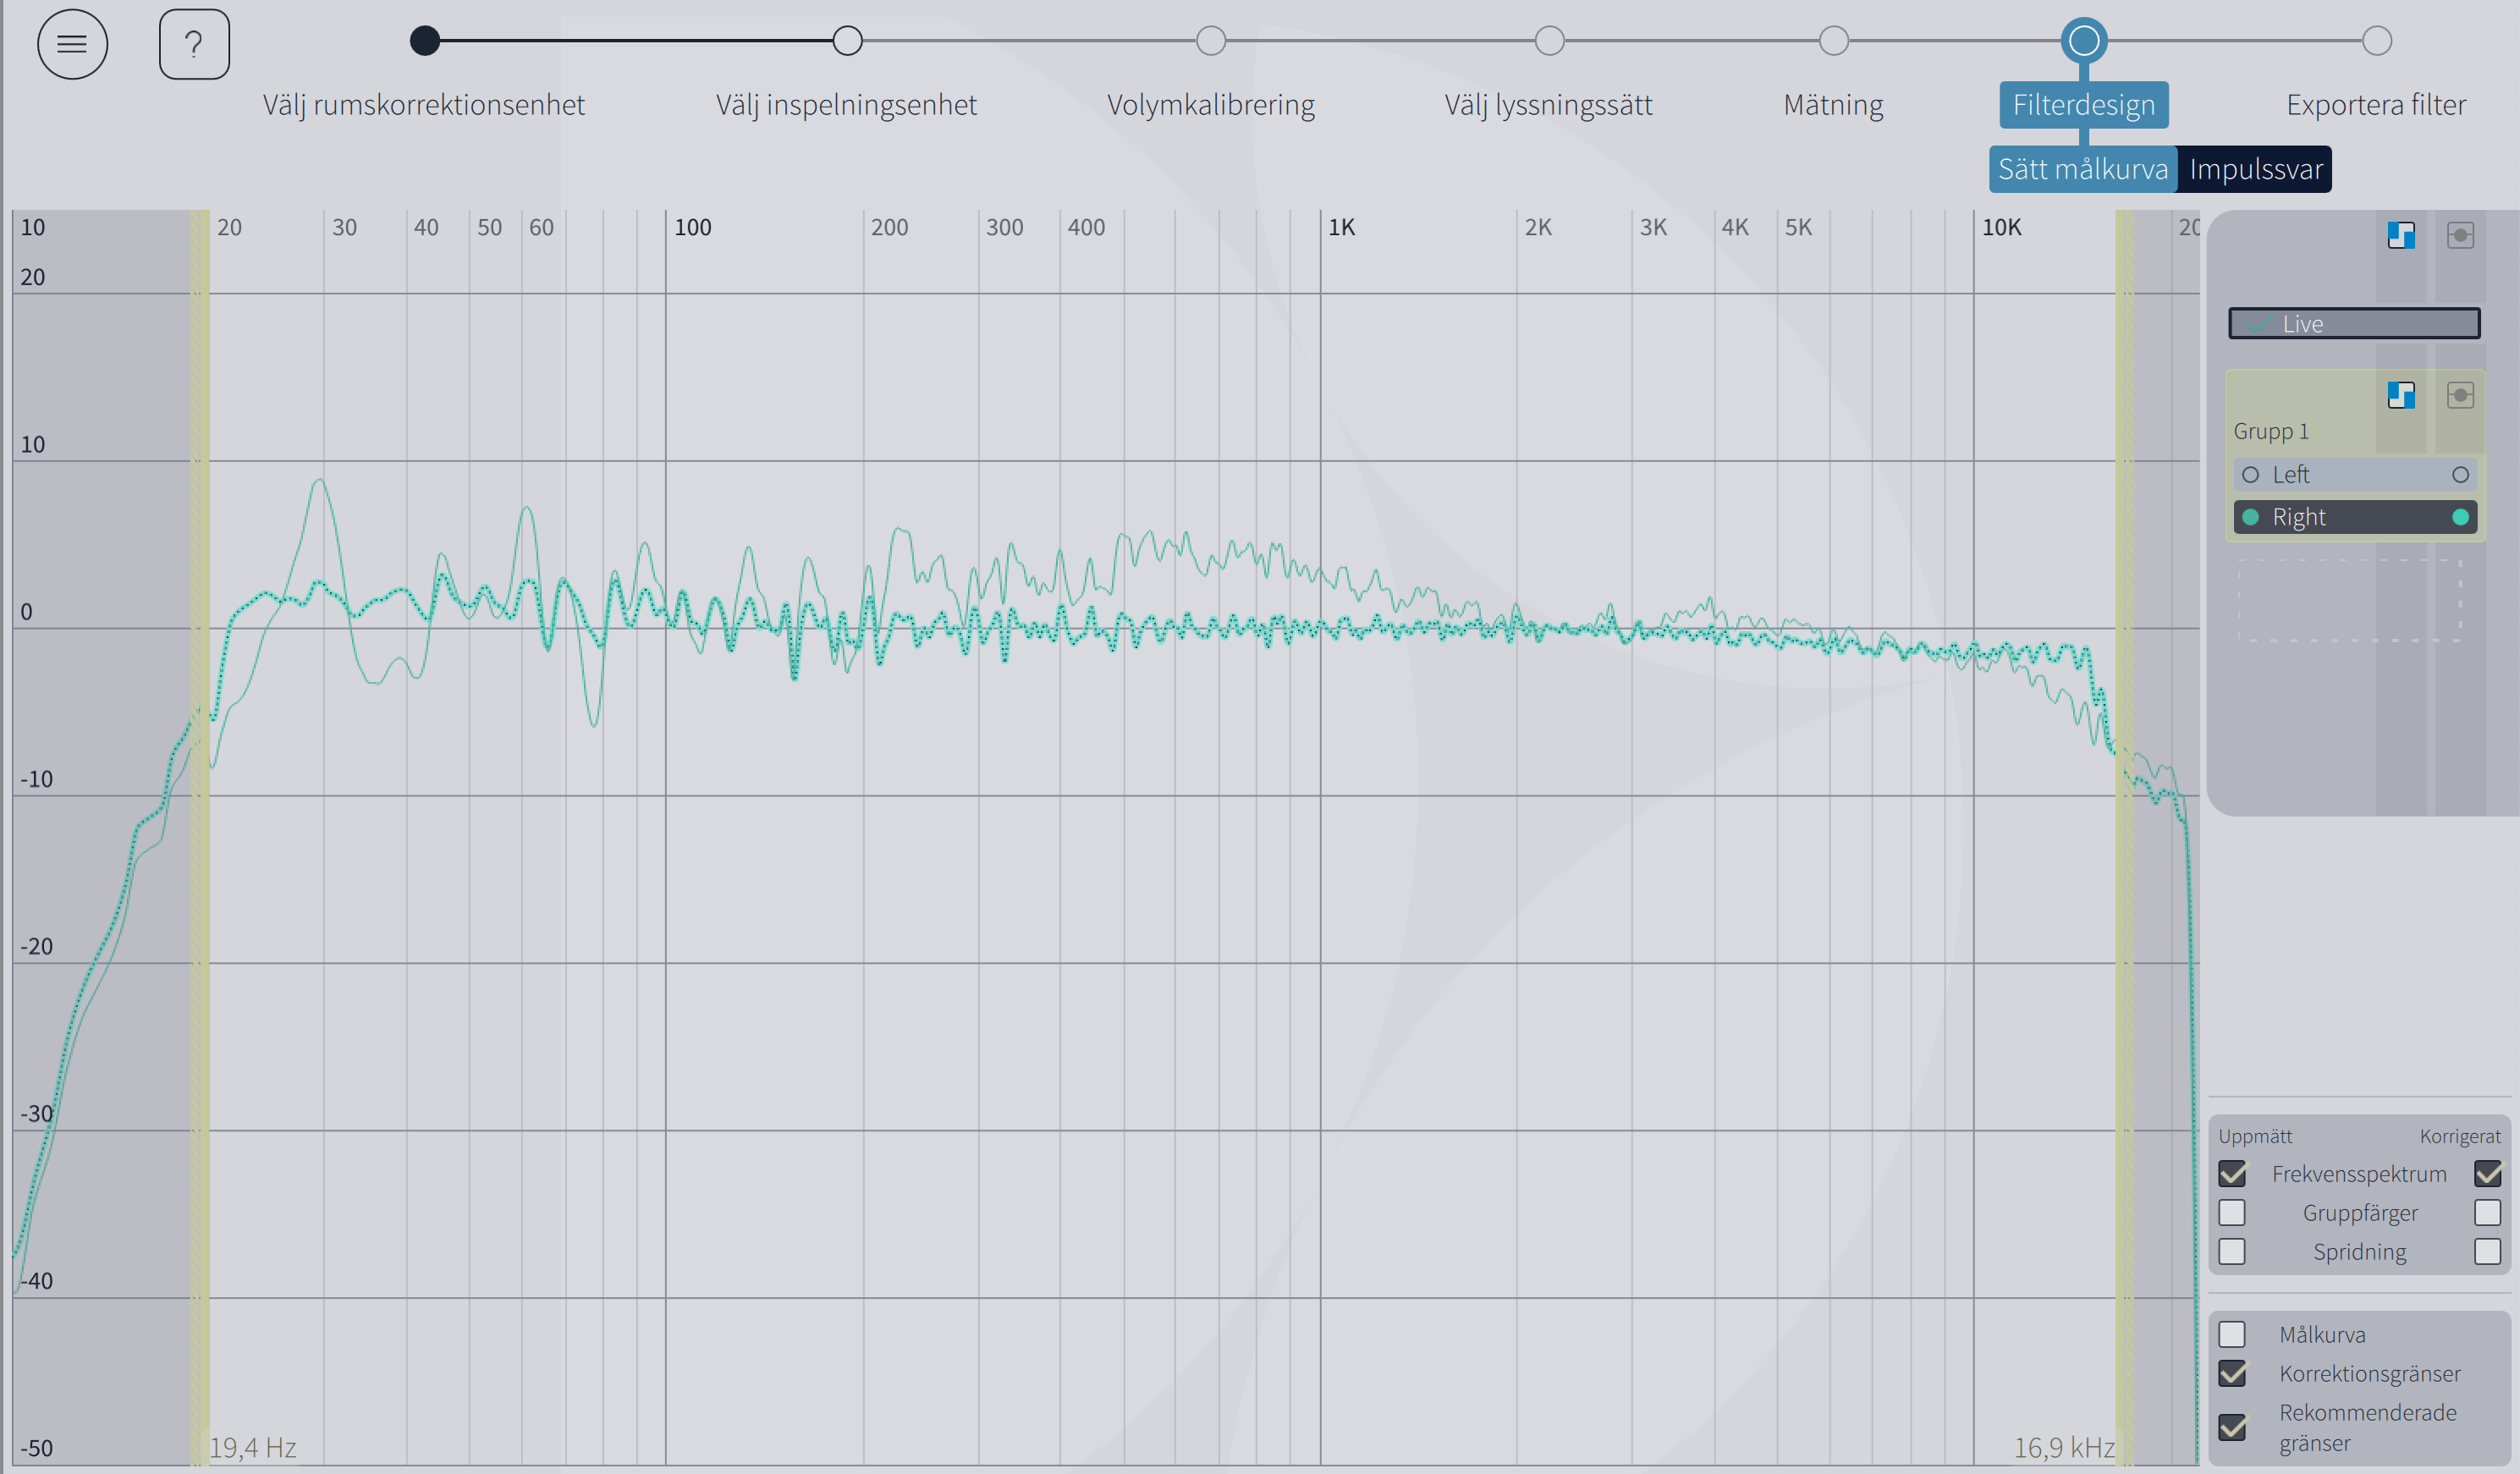Viewport: 2520px width, 1474px height.
Task: Go to the Exportera filter step label
Action: (x=2376, y=105)
